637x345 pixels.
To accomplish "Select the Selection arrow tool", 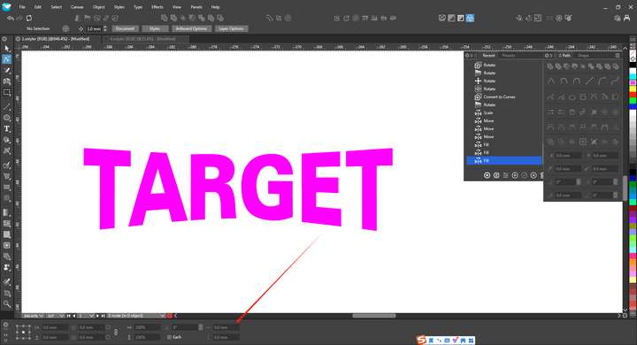I will click(x=7, y=49).
